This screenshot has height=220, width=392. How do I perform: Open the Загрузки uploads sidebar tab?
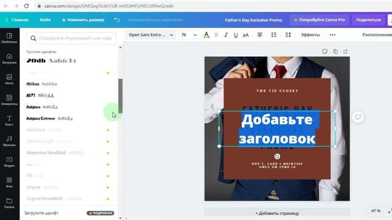tap(9, 59)
